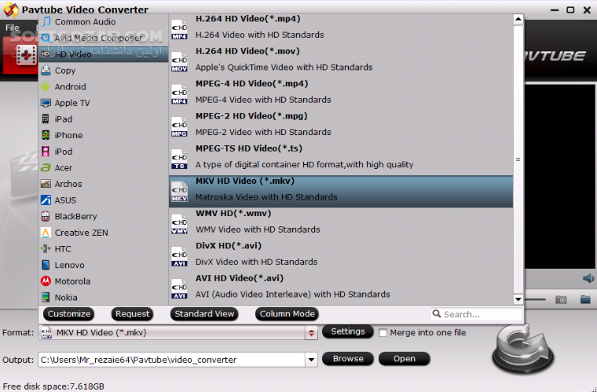Switch to Column Mode
This screenshot has width=597, height=392.
pyautogui.click(x=287, y=314)
